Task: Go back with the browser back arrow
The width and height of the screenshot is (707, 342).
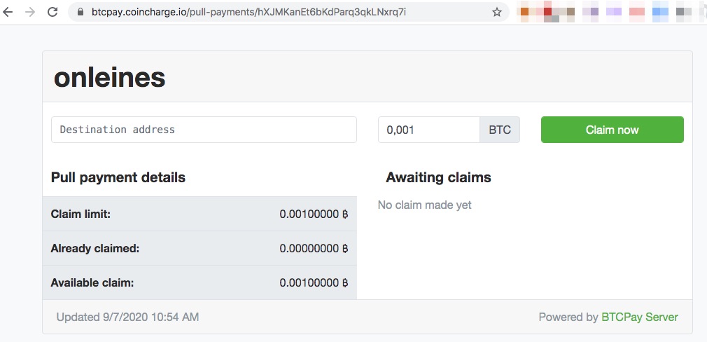Action: pyautogui.click(x=7, y=12)
